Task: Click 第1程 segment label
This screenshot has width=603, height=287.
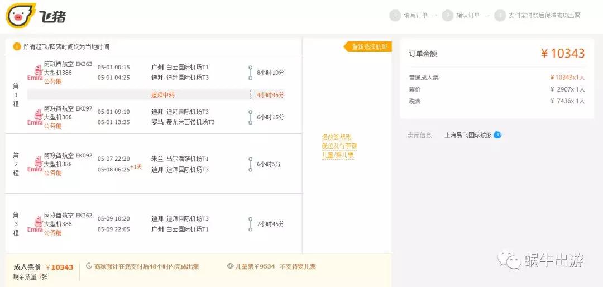Action: coord(16,94)
